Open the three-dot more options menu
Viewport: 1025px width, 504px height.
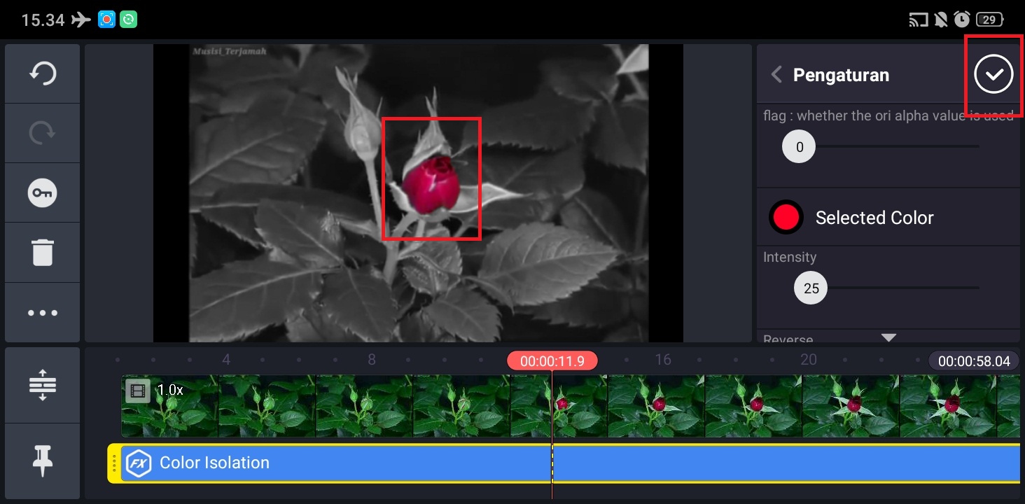click(43, 313)
